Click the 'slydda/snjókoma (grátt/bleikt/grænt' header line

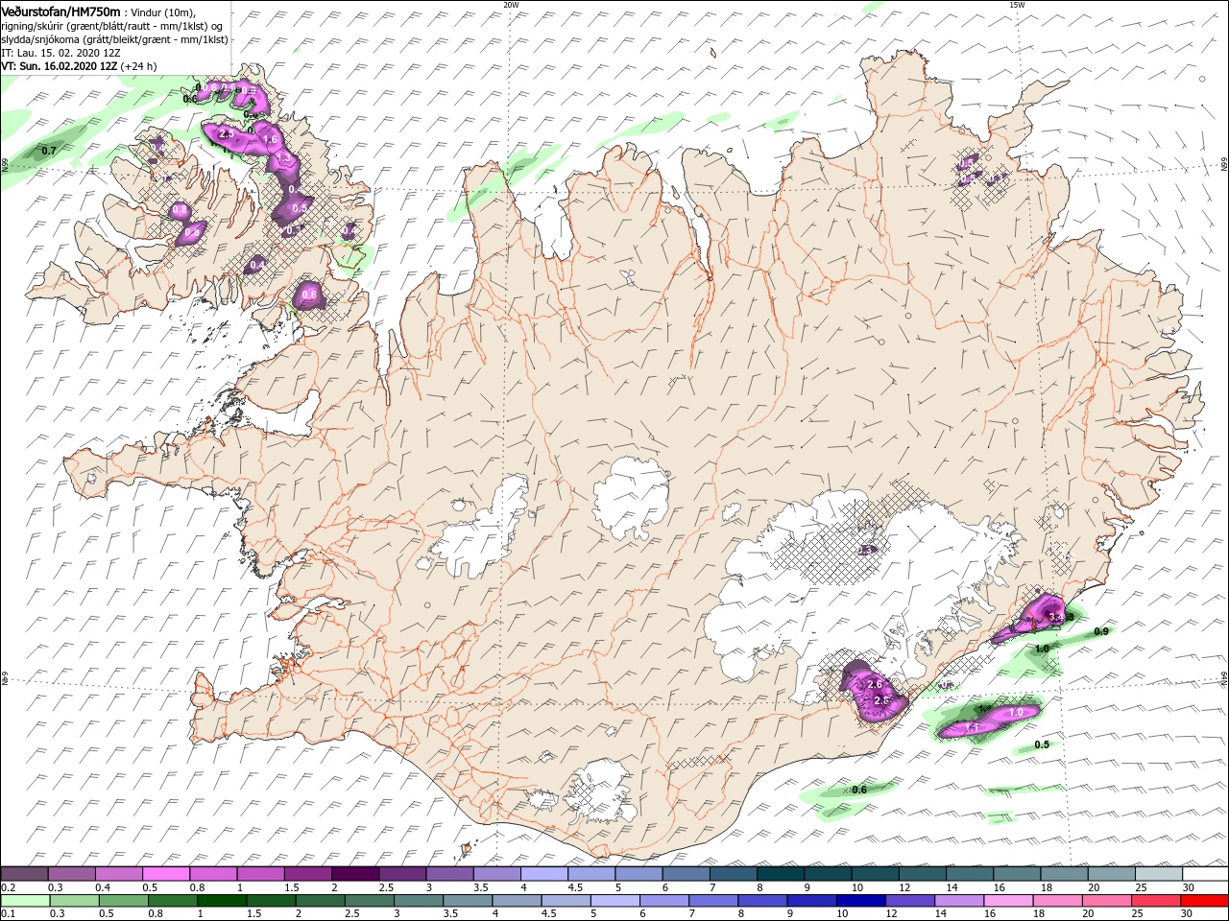click(x=114, y=39)
